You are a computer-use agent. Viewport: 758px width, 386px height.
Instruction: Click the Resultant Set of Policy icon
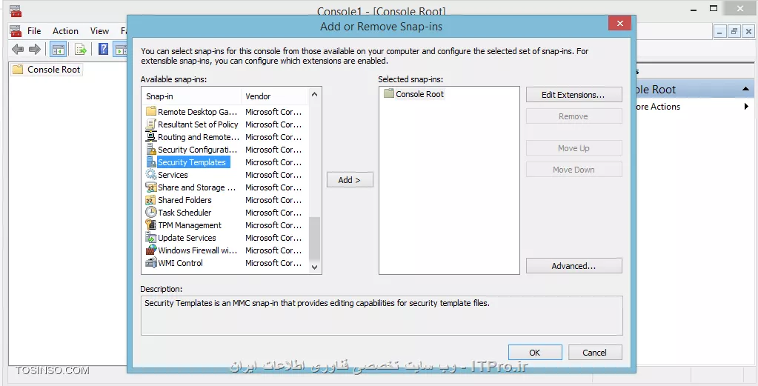tap(151, 124)
